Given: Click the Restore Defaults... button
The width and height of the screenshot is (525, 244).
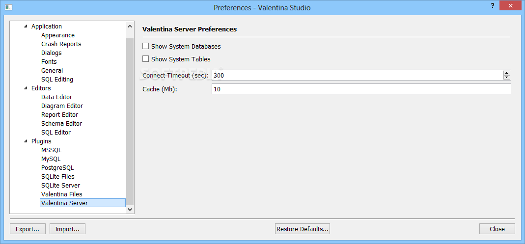Looking at the screenshot, I should tap(303, 229).
